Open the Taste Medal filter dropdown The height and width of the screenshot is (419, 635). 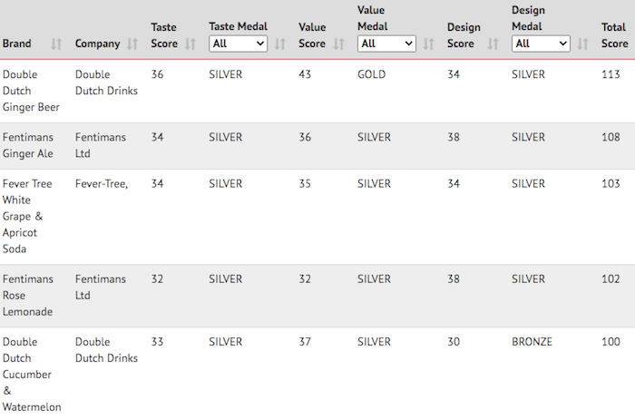click(238, 44)
